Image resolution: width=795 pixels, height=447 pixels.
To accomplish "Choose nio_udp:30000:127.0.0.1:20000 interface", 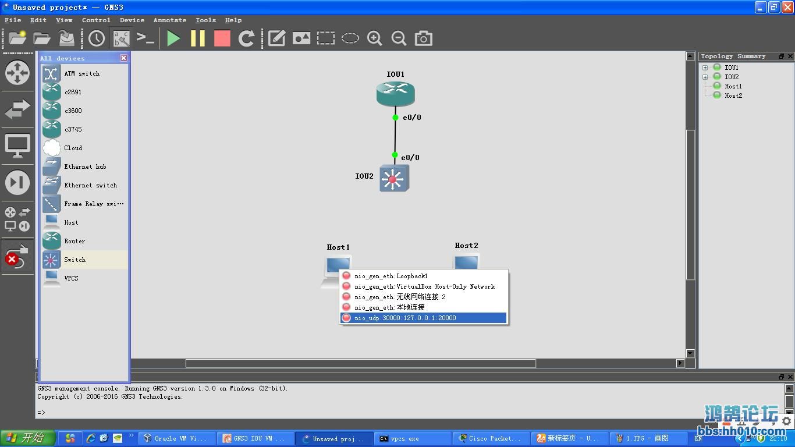I will (x=424, y=318).
